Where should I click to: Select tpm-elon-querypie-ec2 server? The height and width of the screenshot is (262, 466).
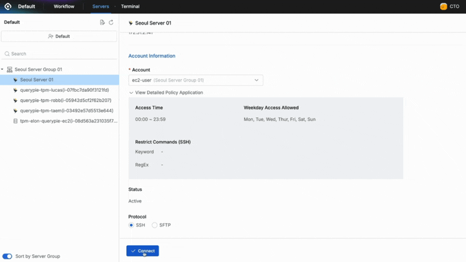(x=69, y=121)
